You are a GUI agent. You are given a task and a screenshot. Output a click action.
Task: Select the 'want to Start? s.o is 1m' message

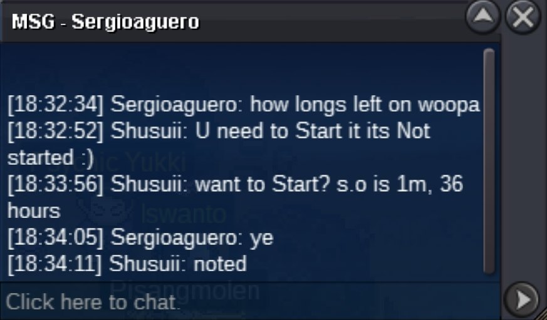(x=235, y=197)
